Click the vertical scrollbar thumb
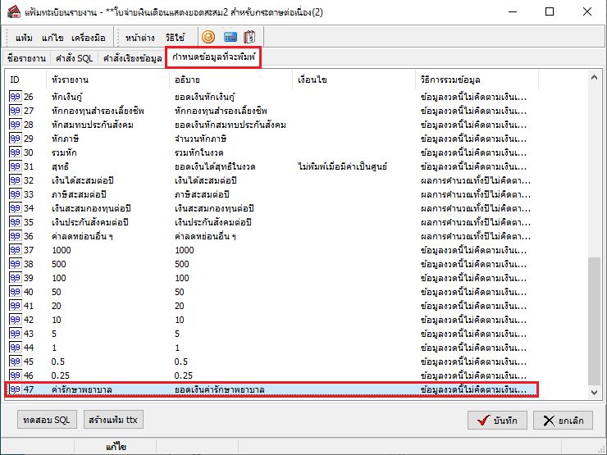Viewport: 607px width, 455px height. [x=594, y=321]
